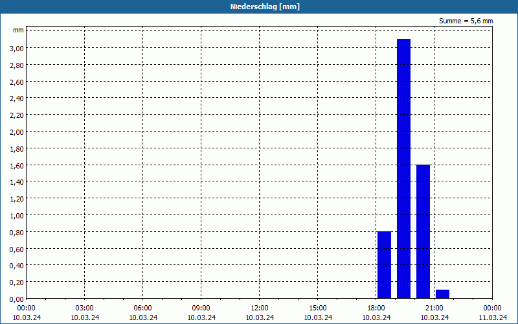Click the 12:00 time axis label
Screen dimensions: 518x324
tap(260, 308)
